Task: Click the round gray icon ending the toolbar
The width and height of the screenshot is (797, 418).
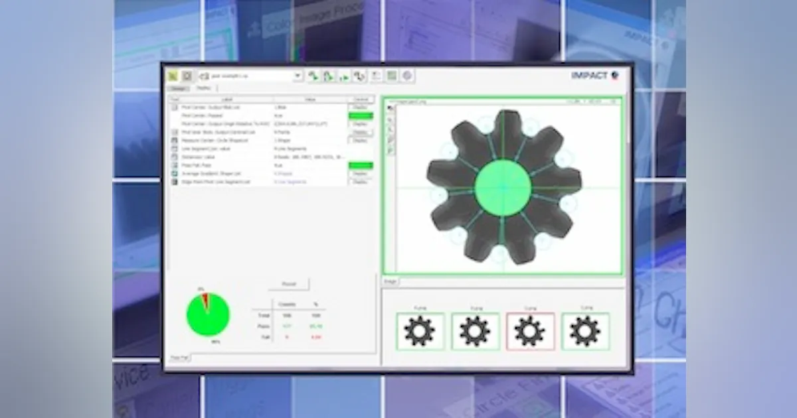Action: [407, 76]
